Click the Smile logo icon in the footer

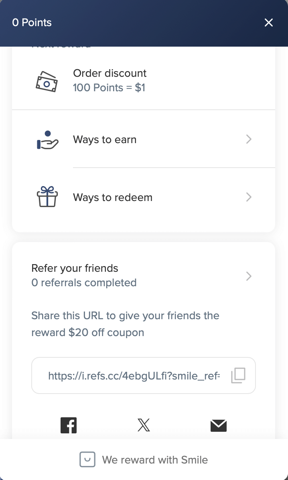tap(87, 459)
